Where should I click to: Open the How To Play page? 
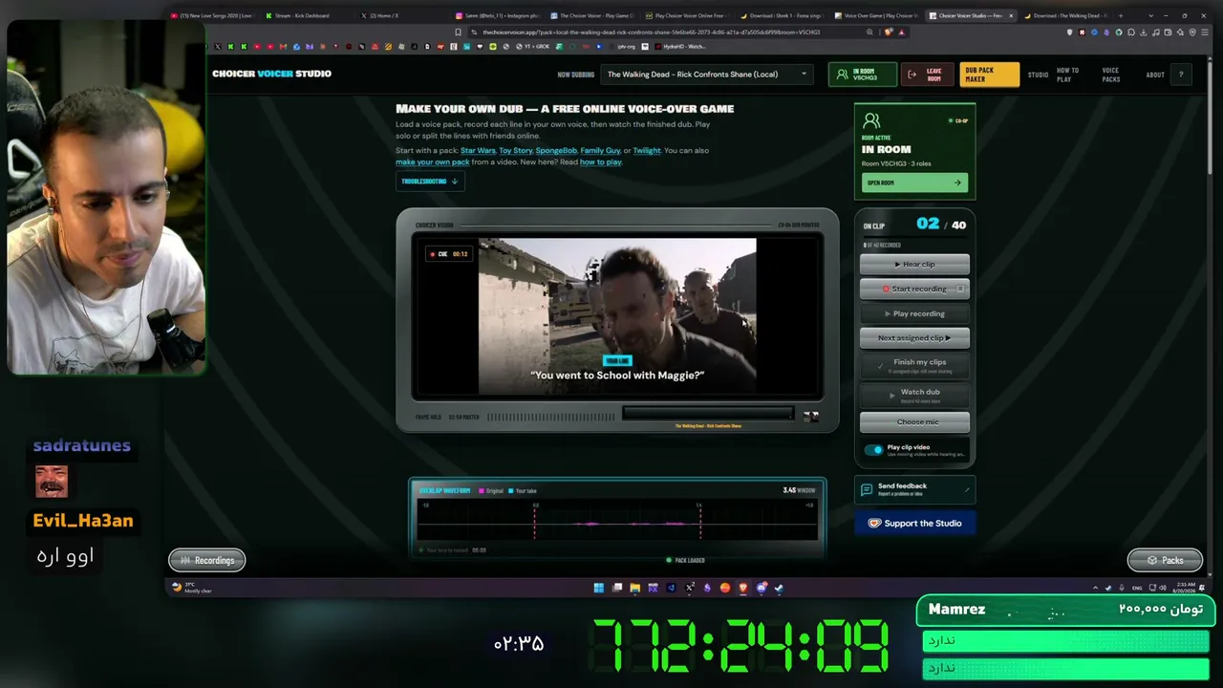(1067, 75)
